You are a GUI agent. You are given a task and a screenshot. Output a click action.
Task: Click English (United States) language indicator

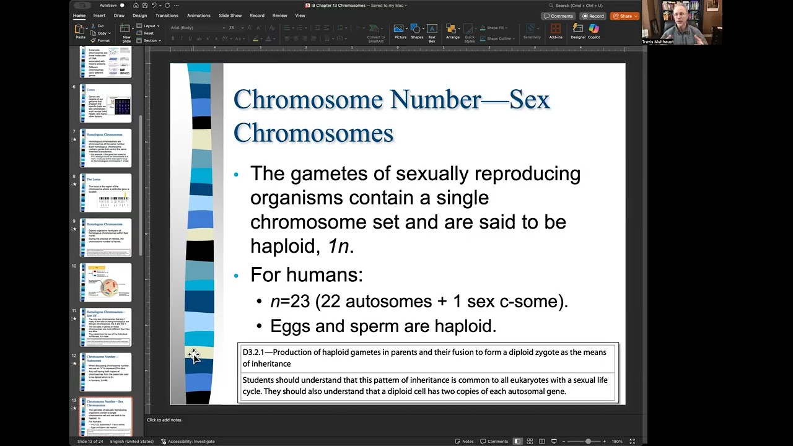[132, 441]
